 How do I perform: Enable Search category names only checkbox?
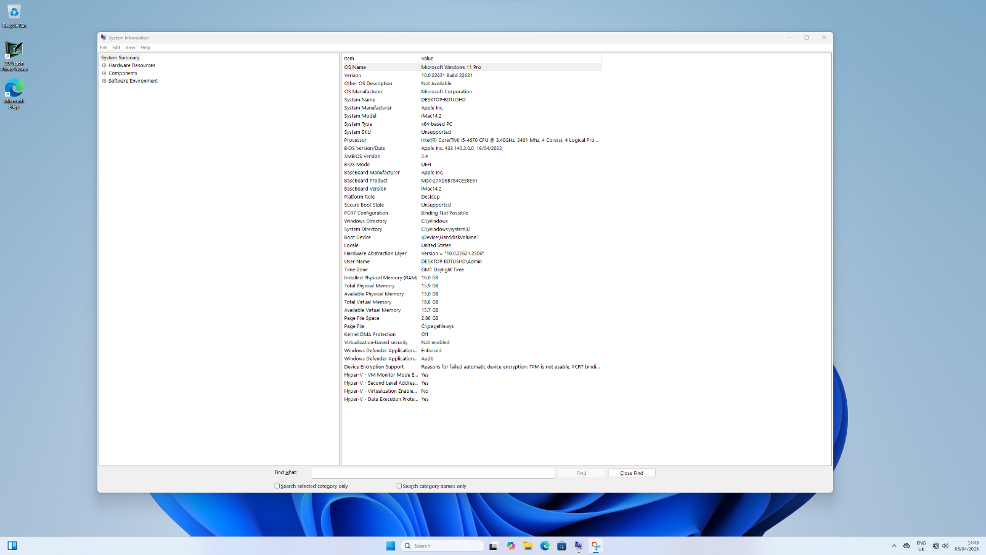click(x=399, y=486)
